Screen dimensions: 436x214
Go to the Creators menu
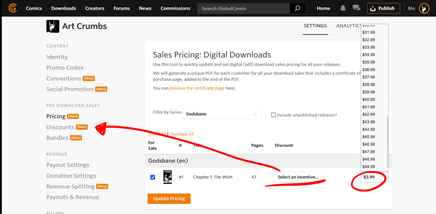pyautogui.click(x=95, y=8)
